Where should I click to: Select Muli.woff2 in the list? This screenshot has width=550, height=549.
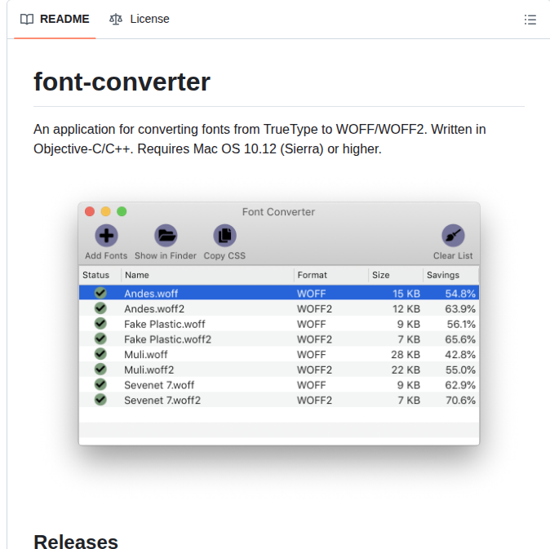149,370
